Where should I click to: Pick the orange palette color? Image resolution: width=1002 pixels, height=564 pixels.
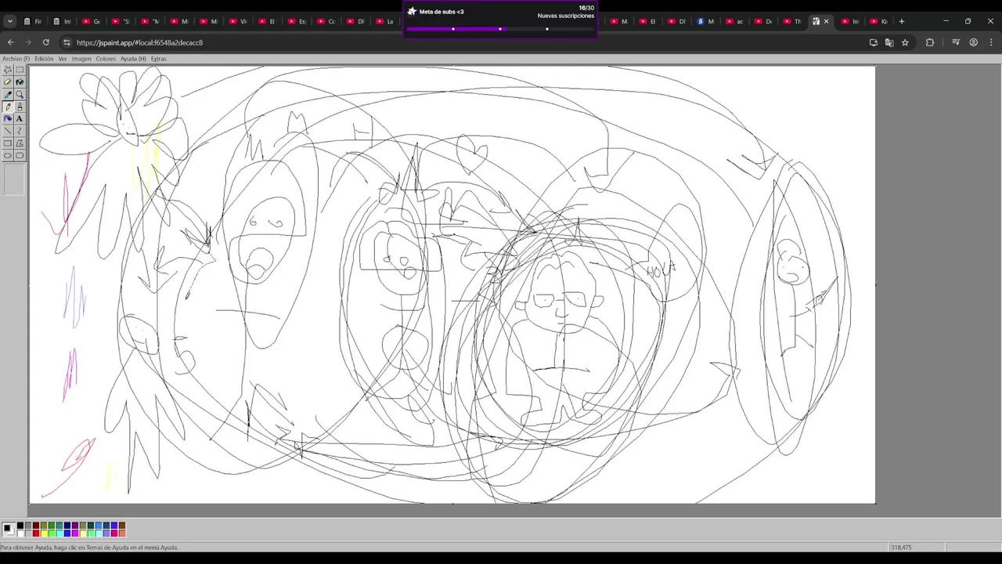[x=122, y=533]
